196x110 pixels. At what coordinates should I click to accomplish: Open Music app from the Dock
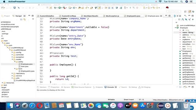pos(113,106)
